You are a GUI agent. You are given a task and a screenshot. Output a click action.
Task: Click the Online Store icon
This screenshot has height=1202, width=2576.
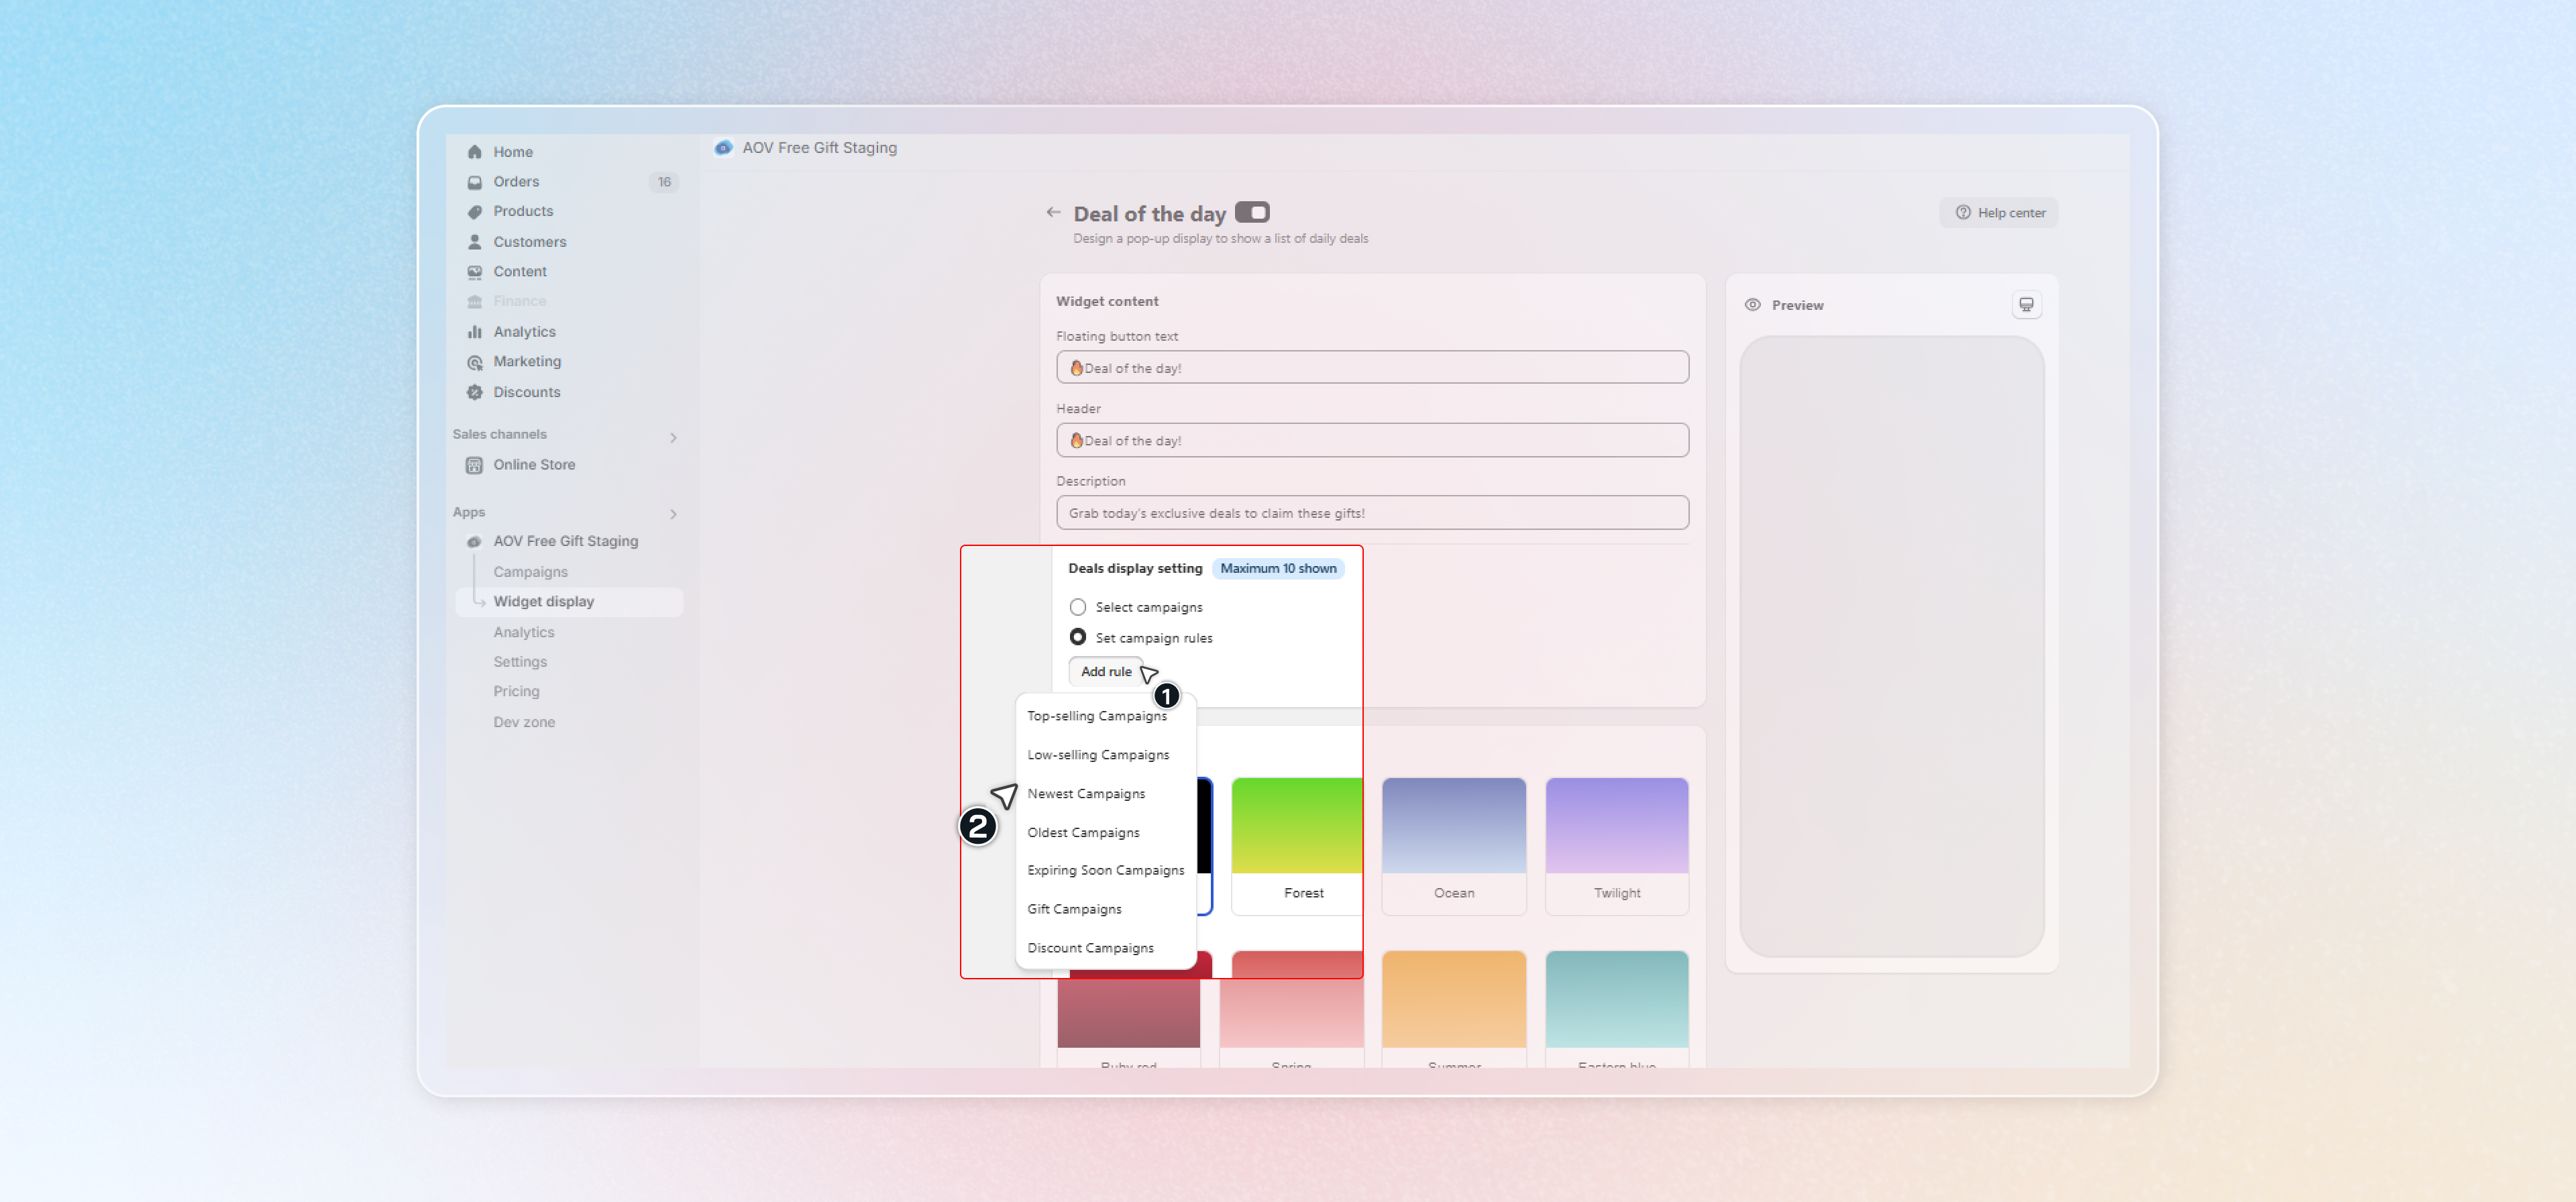pos(475,465)
